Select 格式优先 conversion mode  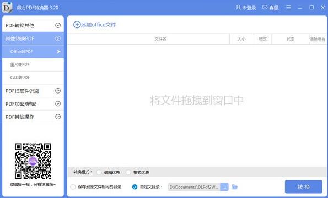(x=128, y=172)
